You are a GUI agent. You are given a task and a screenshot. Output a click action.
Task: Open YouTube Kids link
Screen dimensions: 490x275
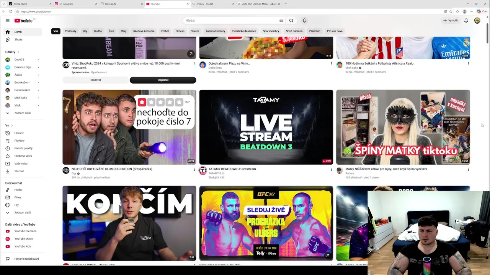pos(23,246)
